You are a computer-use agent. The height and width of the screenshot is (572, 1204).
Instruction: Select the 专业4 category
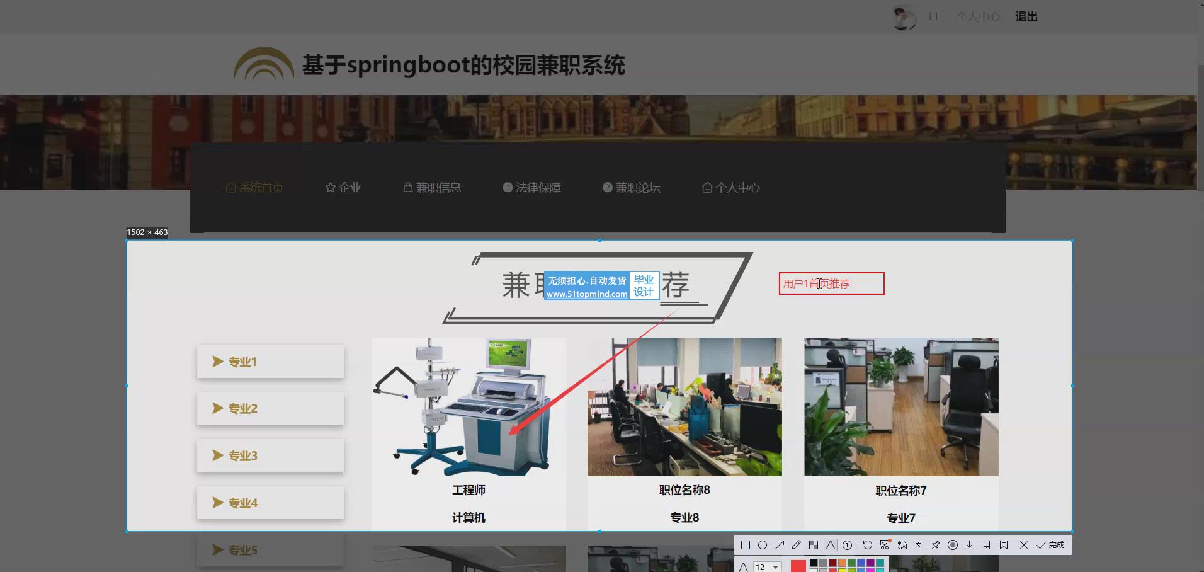(x=270, y=503)
